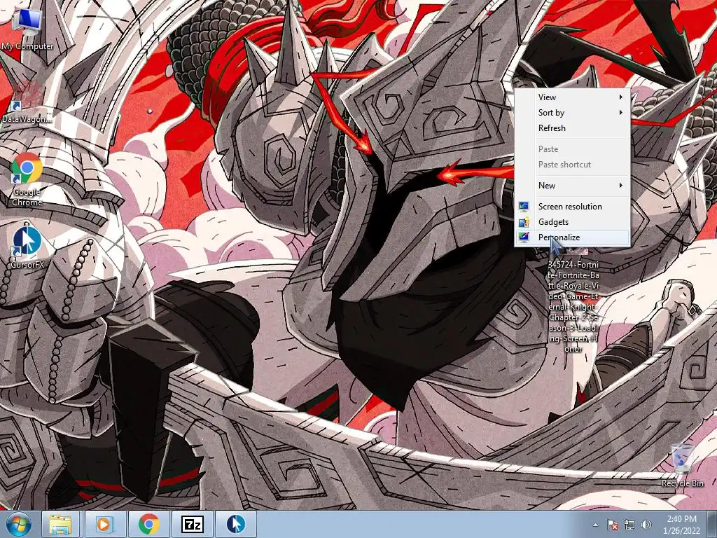The height and width of the screenshot is (538, 717).
Task: Click the Screen resolution monitor icon
Action: [x=524, y=207]
